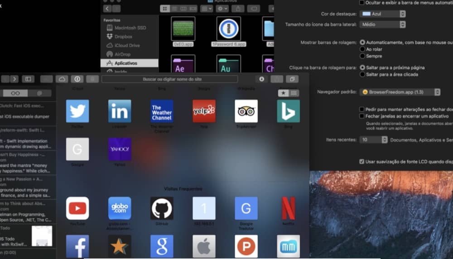Open the Apple logo site tile
453x259 pixels.
(204, 246)
